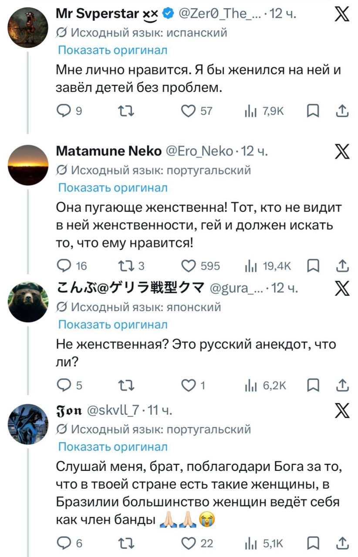Reply to Mr Svperstar's tweet
This screenshot has width=358, height=557.
(64, 111)
